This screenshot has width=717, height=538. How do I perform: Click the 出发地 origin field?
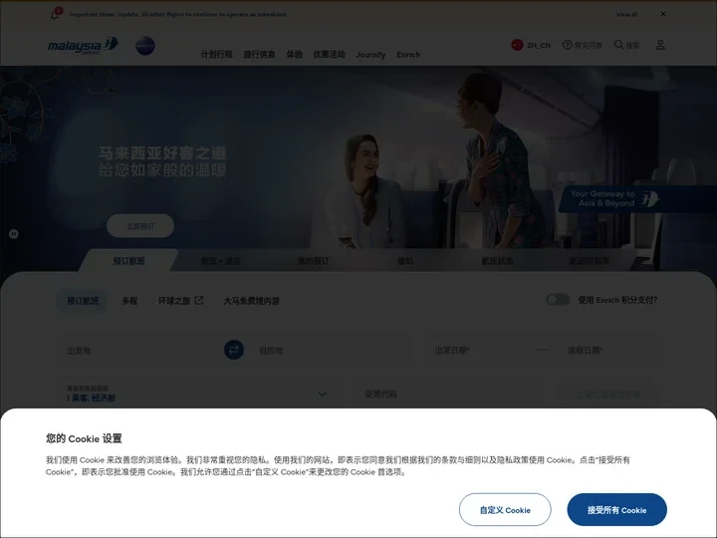point(139,351)
